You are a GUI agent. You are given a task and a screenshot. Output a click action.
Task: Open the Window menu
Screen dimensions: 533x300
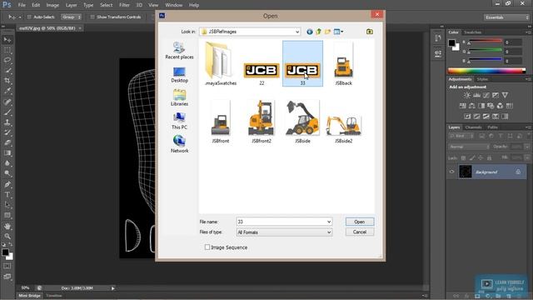[174, 5]
